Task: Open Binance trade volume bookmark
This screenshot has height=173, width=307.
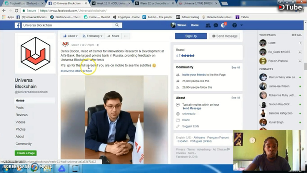Action: coord(217,17)
